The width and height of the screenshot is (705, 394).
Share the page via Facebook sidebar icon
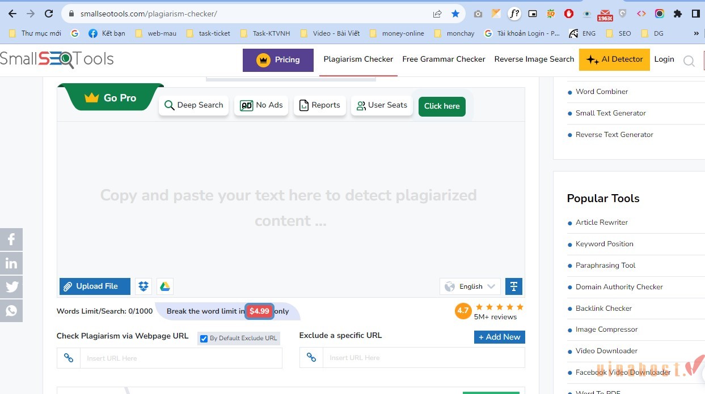pyautogui.click(x=11, y=239)
